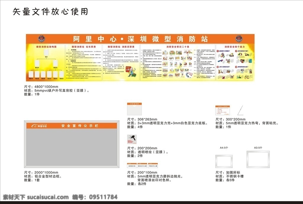The width and height of the screenshot is (303, 204).
Task: Click the text 尺寸: 4800*1000mm
Action: coord(41,87)
